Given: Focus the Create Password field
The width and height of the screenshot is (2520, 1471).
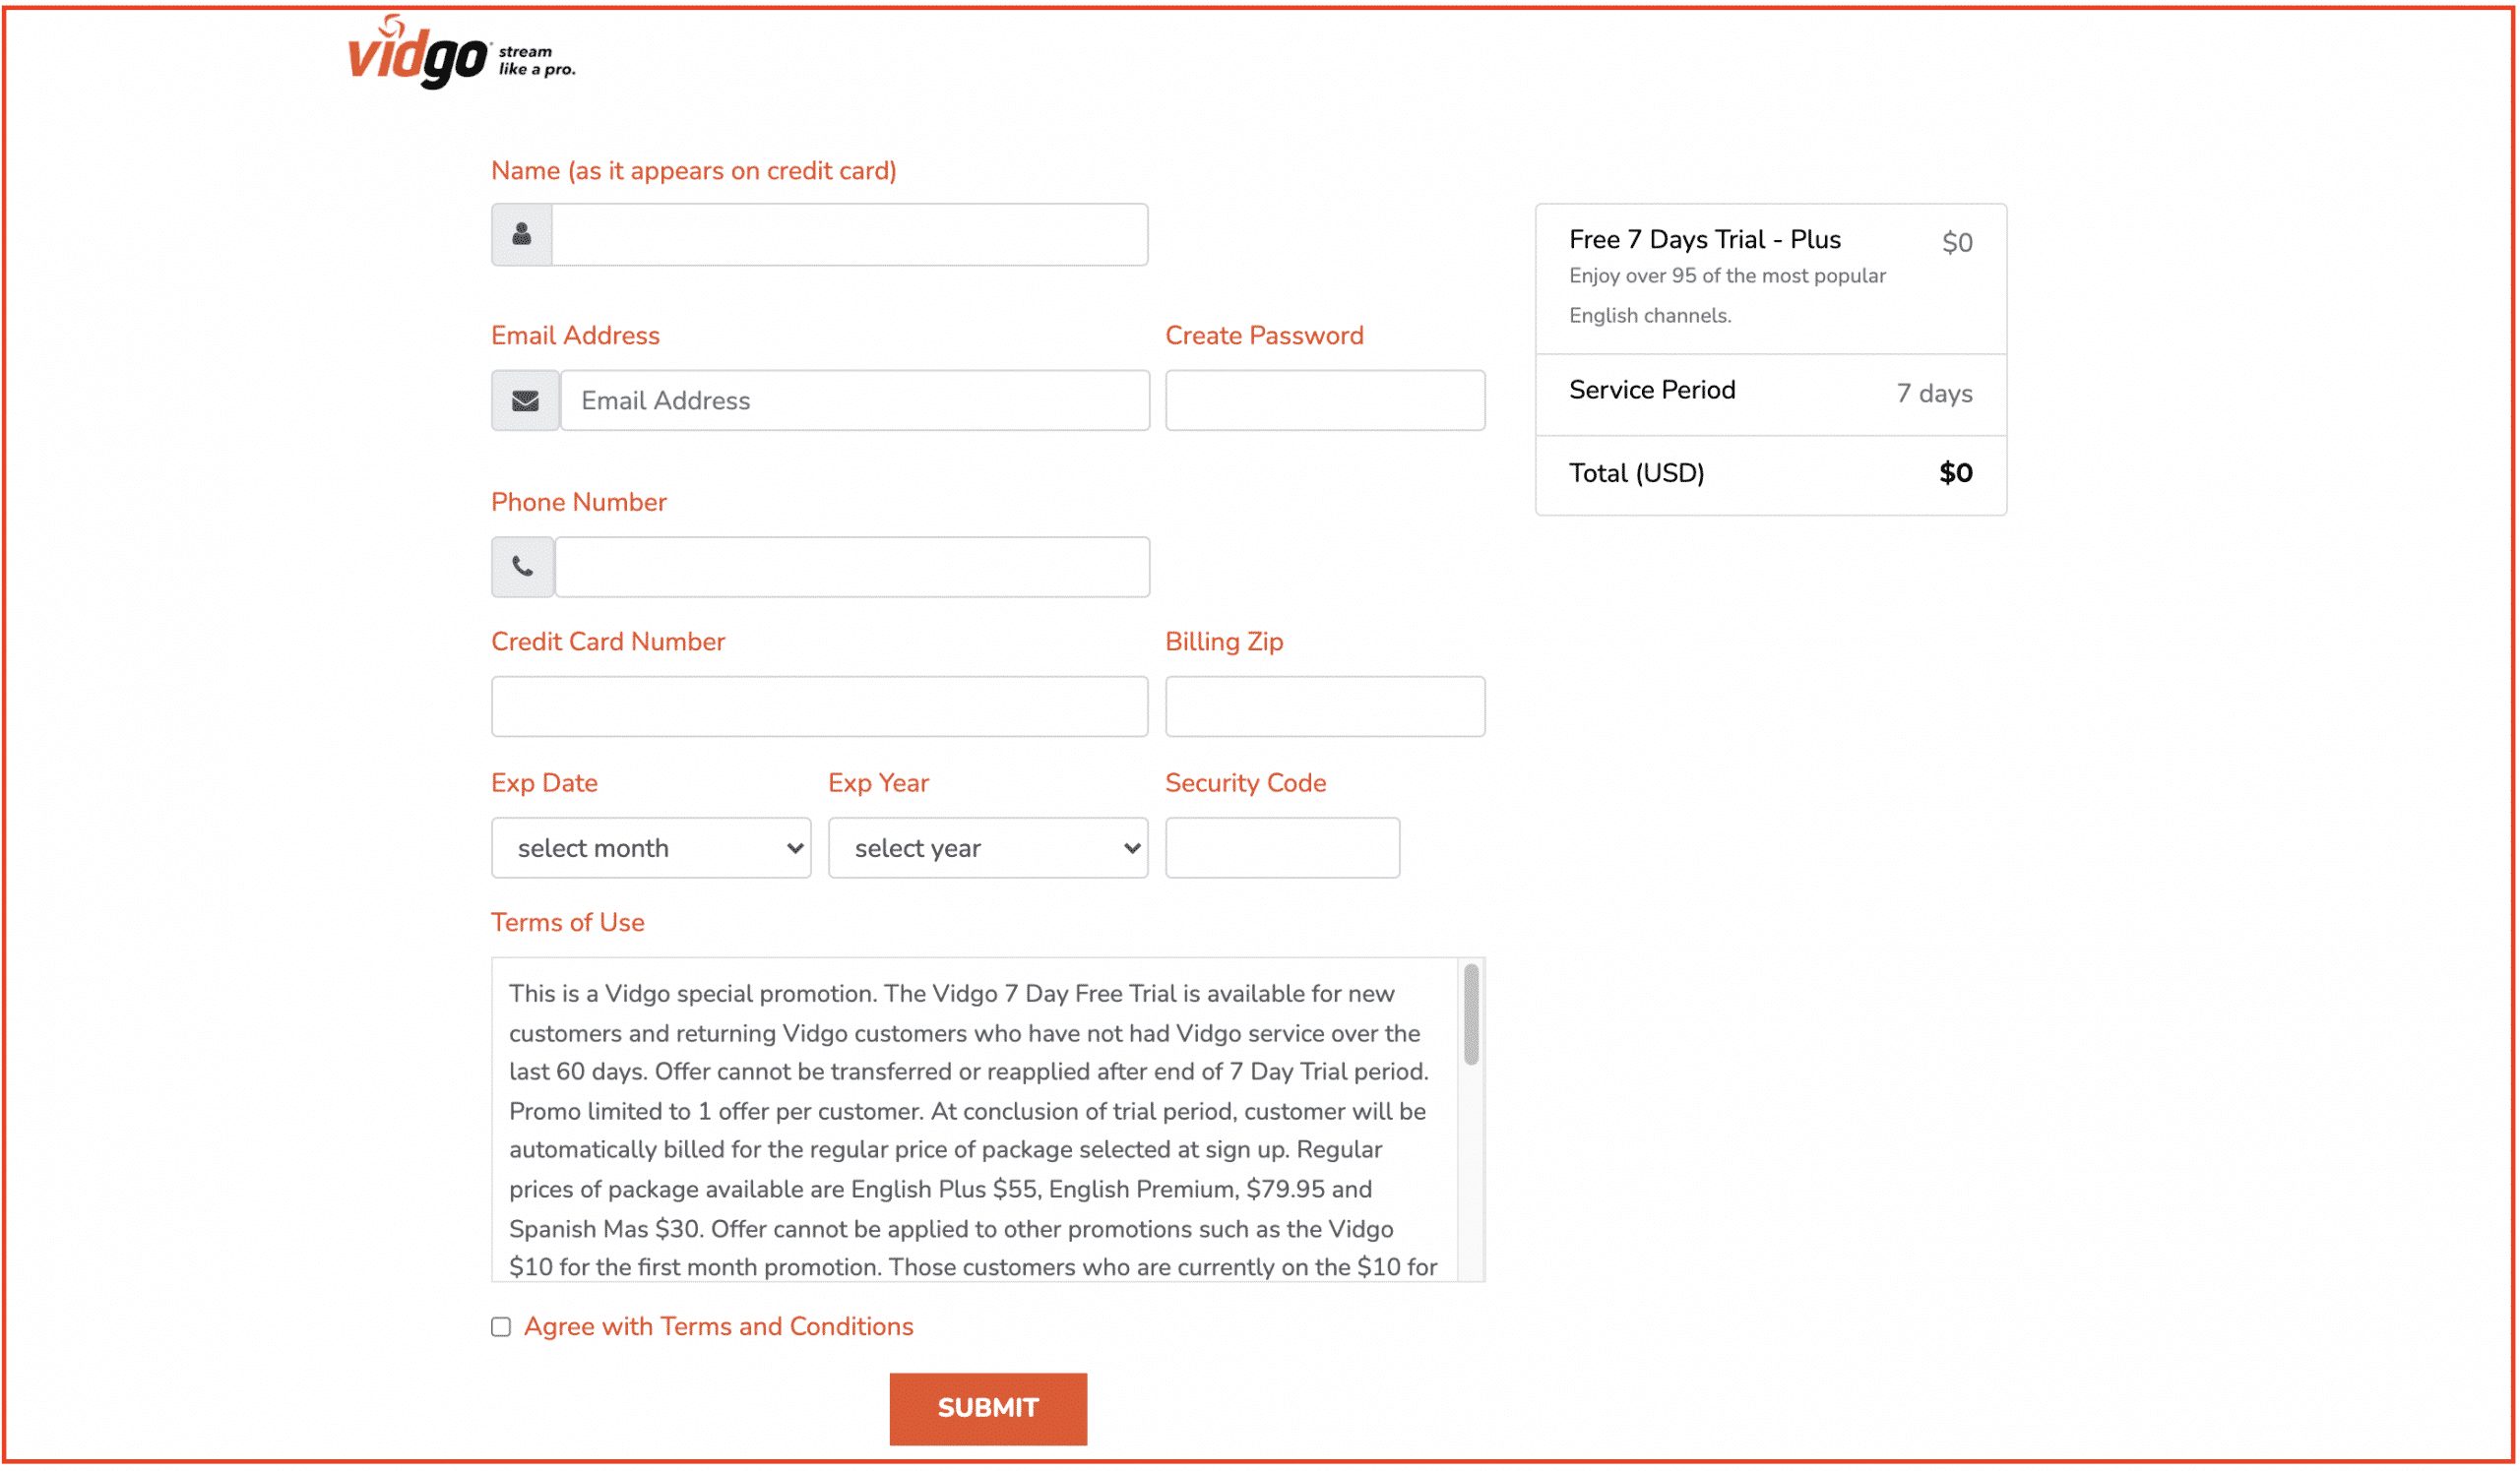Looking at the screenshot, I should (x=1325, y=400).
